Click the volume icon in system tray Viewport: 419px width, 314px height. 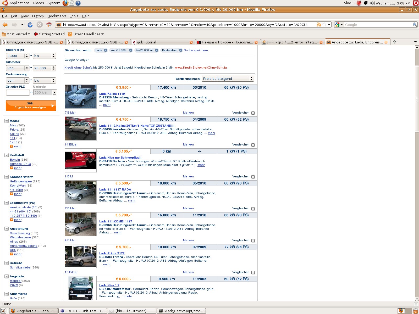(x=372, y=3)
